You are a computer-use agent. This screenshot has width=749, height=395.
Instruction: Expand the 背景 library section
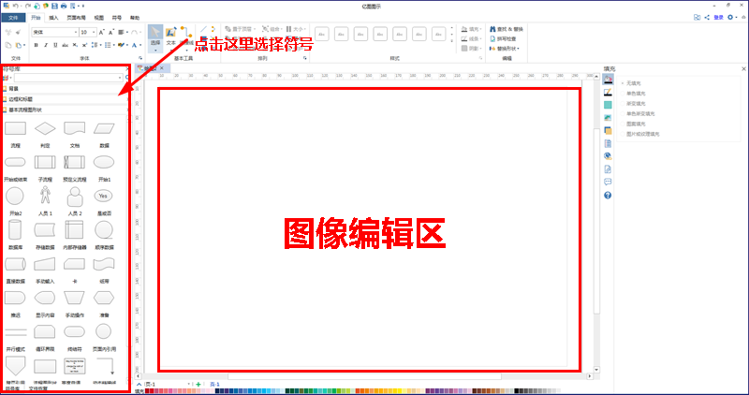tap(65, 89)
